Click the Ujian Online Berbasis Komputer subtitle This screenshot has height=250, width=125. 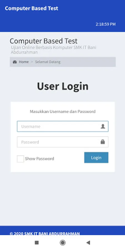[x=54, y=50]
